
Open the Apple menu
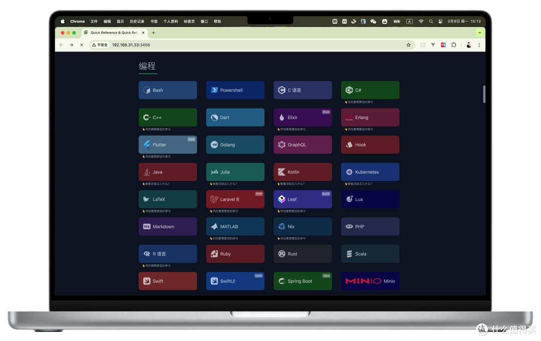pyautogui.click(x=63, y=21)
